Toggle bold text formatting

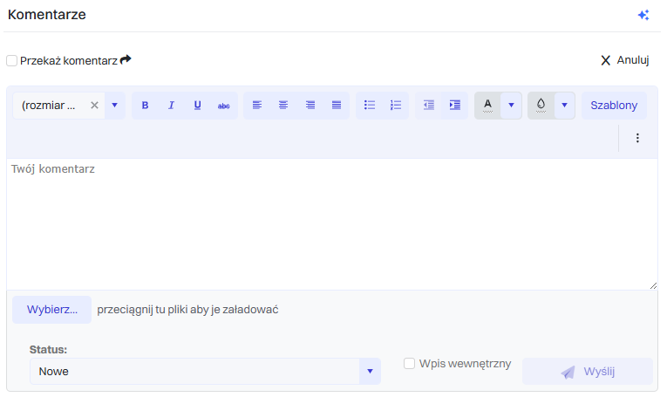pos(145,106)
